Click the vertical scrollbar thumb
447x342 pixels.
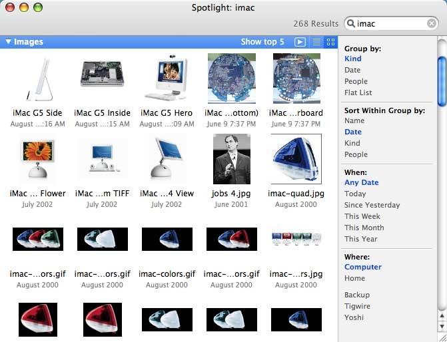[x=442, y=82]
